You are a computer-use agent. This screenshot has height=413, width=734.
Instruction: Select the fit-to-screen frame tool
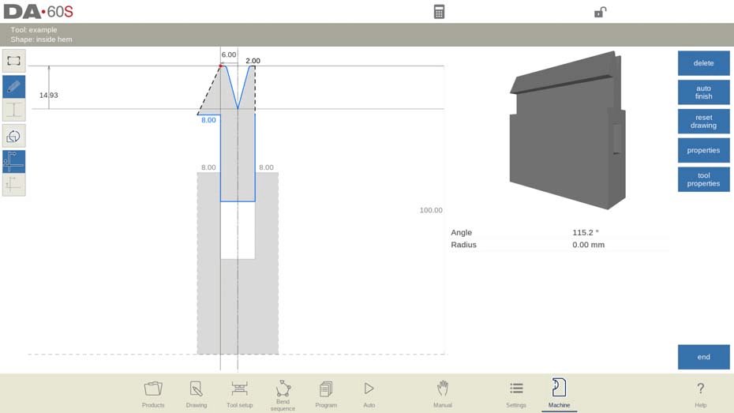click(x=14, y=61)
